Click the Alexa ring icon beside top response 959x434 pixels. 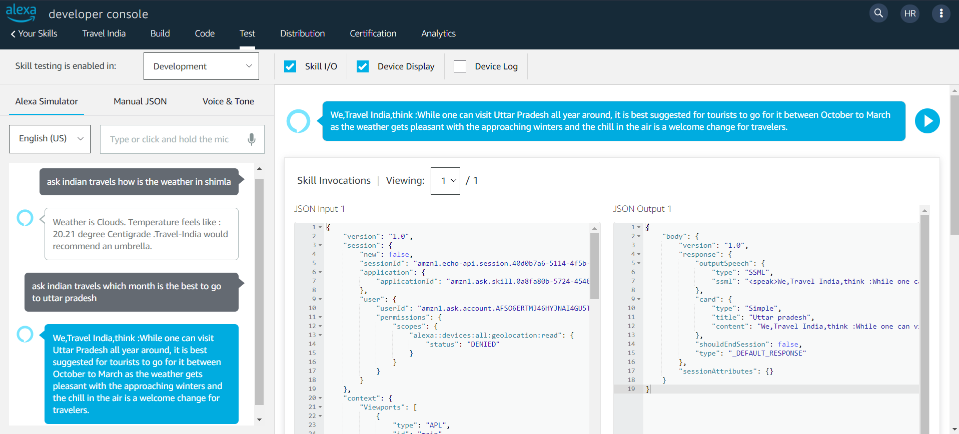coord(298,121)
